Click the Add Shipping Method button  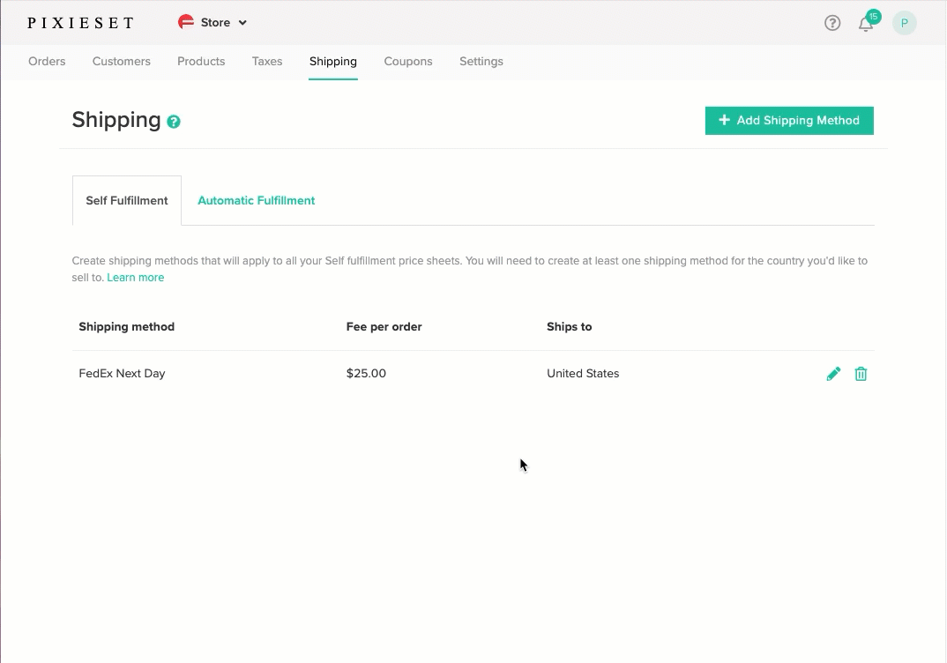pos(788,120)
